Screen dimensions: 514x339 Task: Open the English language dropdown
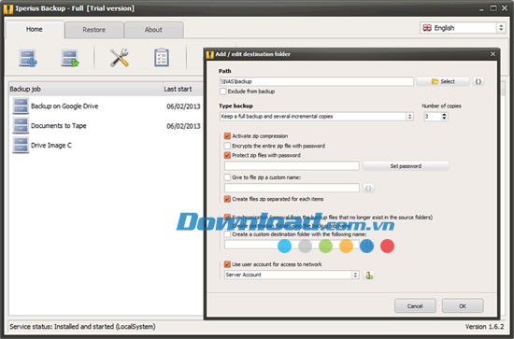click(x=463, y=28)
